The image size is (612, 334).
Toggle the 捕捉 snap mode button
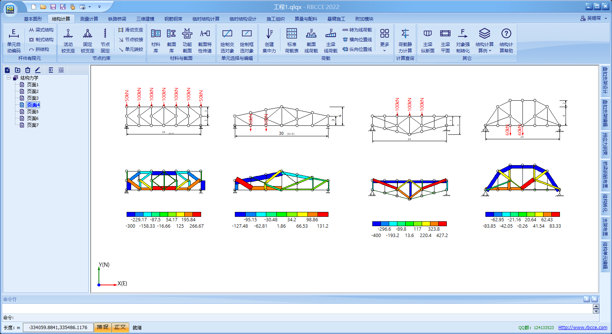(x=103, y=327)
